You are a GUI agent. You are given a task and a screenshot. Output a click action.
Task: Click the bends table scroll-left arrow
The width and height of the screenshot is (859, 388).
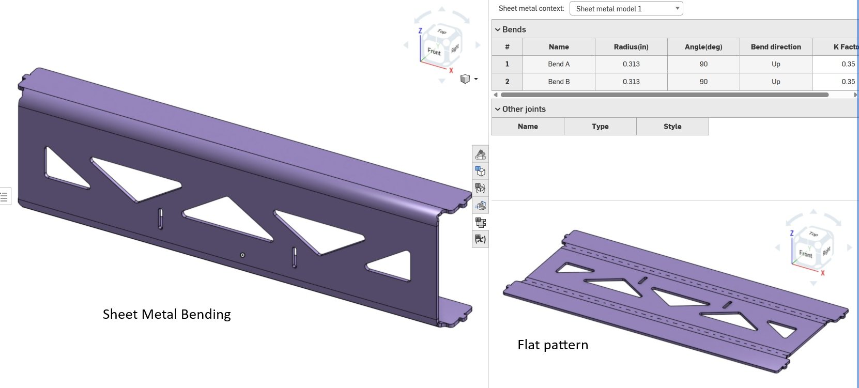(x=496, y=95)
